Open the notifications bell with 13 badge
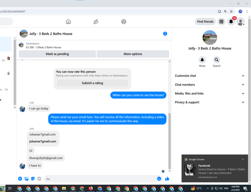This screenshot has width=251, height=192. pos(231,22)
